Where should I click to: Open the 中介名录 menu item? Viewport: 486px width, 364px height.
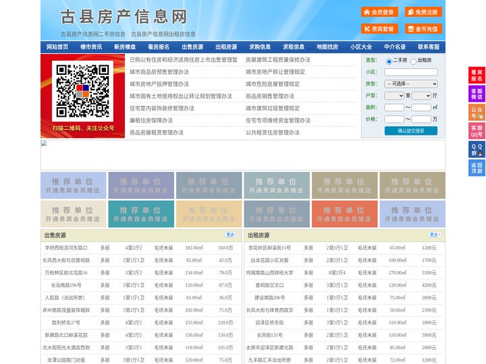[x=395, y=47]
